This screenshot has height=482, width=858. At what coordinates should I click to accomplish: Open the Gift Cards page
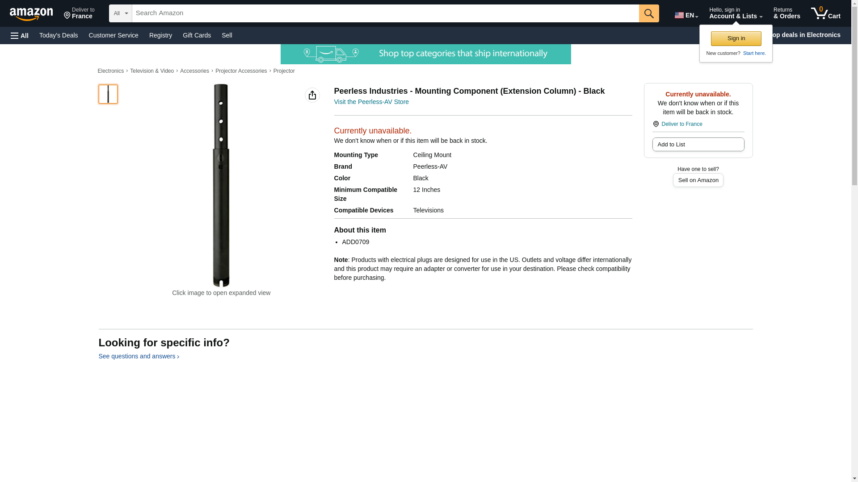click(197, 35)
